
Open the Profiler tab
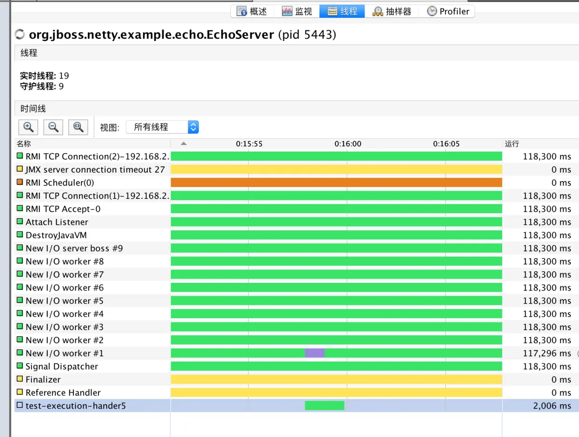tap(447, 11)
